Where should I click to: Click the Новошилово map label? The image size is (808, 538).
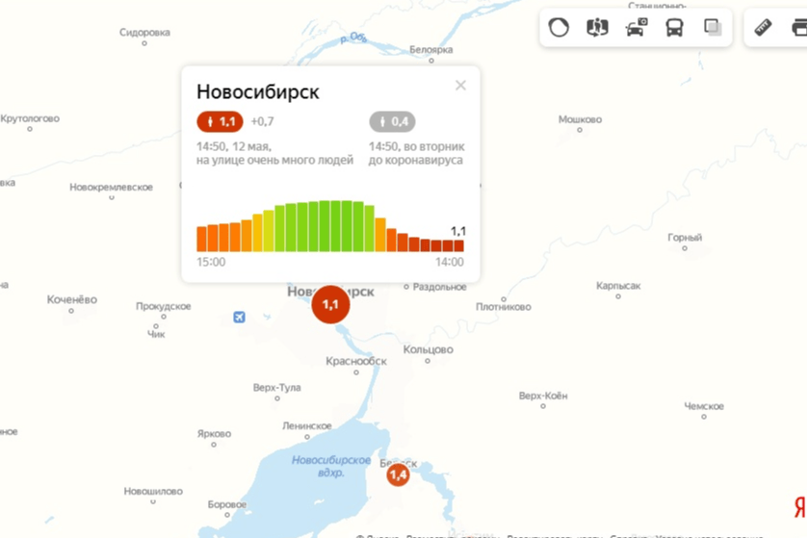pyautogui.click(x=153, y=491)
